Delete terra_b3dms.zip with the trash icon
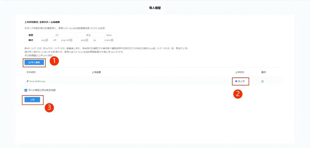The width and height of the screenshot is (310, 148). coord(262,81)
